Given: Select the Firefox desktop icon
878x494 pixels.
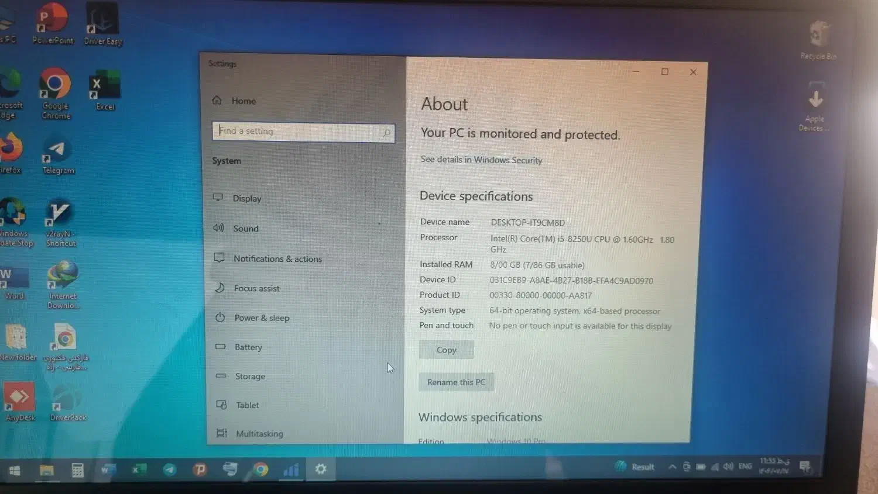Looking at the screenshot, I should [11, 153].
